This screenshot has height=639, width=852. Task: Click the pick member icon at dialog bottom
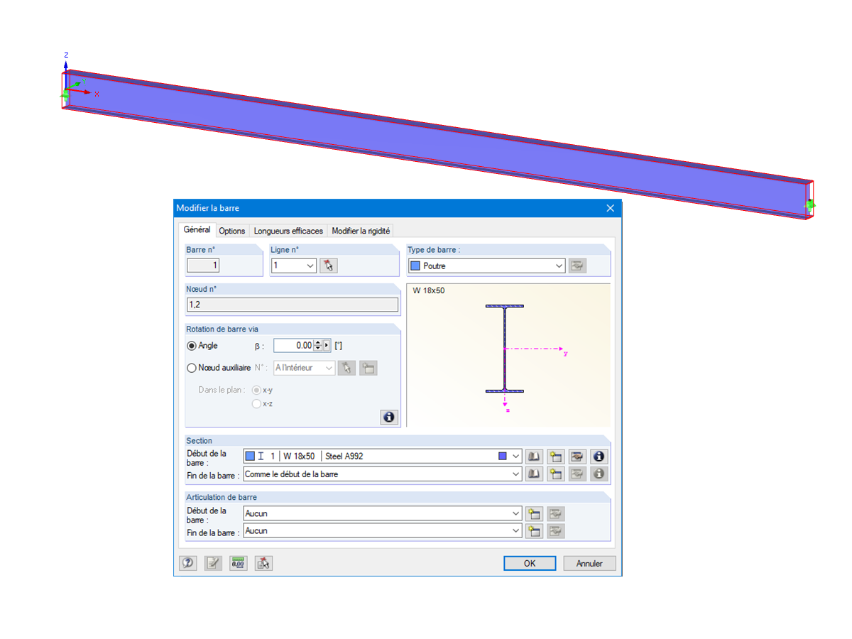pos(264,563)
